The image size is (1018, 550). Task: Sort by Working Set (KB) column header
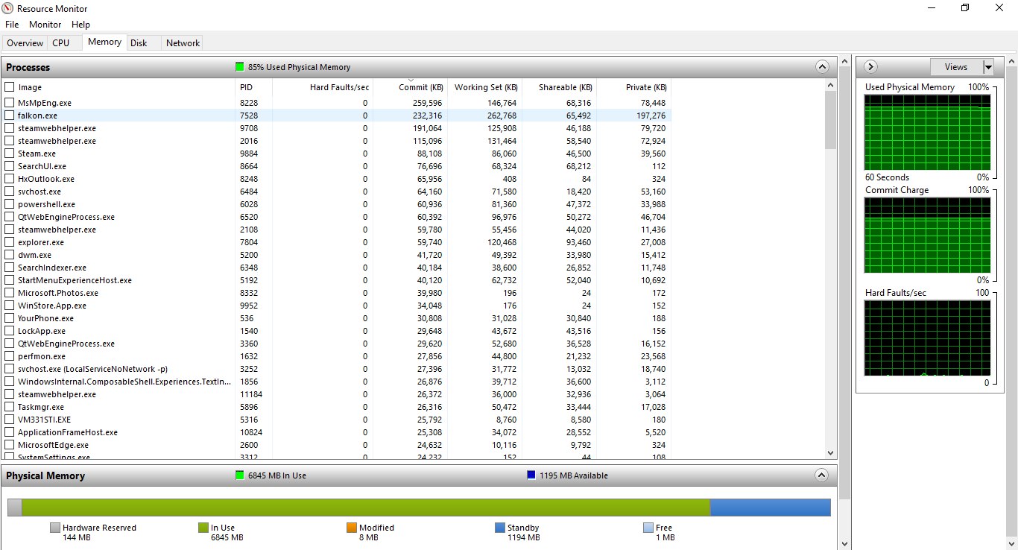[x=484, y=87]
